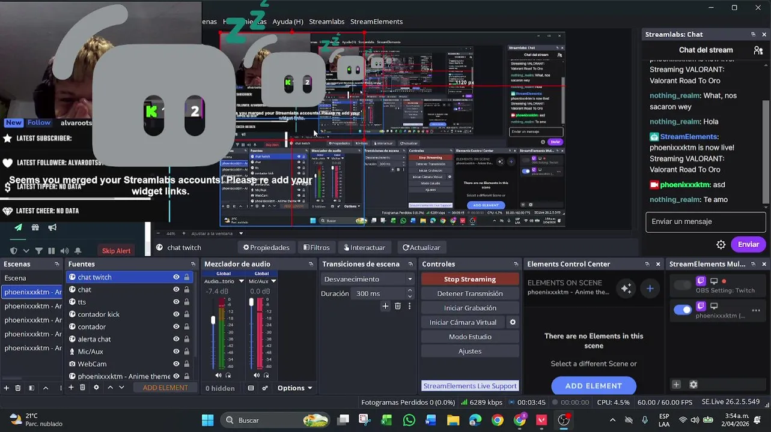Adjust the Mic/Aux volume slider

251,302
